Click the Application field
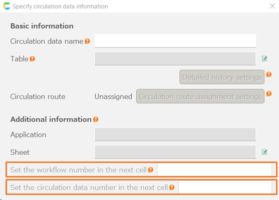This screenshot has height=200, width=279. (x=175, y=134)
